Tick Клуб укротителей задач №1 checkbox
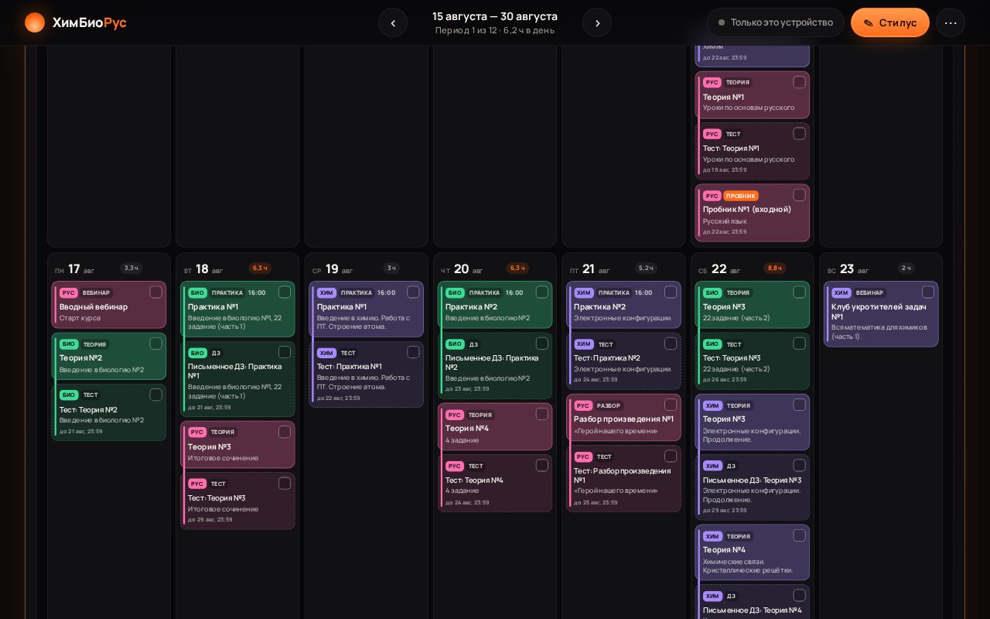This screenshot has width=990, height=619. click(x=928, y=292)
